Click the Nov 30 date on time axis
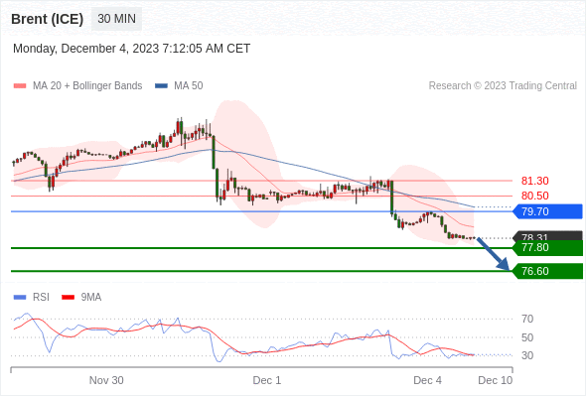 106,380
